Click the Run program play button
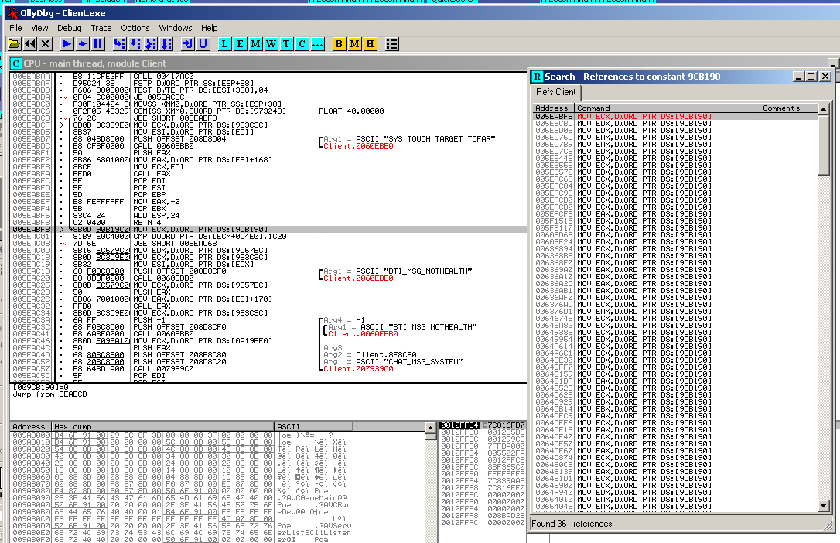 67,44
